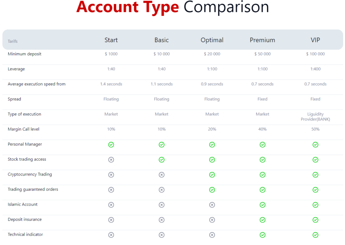The height and width of the screenshot is (245, 345).
Task: Select the Premium account column header
Action: click(262, 40)
